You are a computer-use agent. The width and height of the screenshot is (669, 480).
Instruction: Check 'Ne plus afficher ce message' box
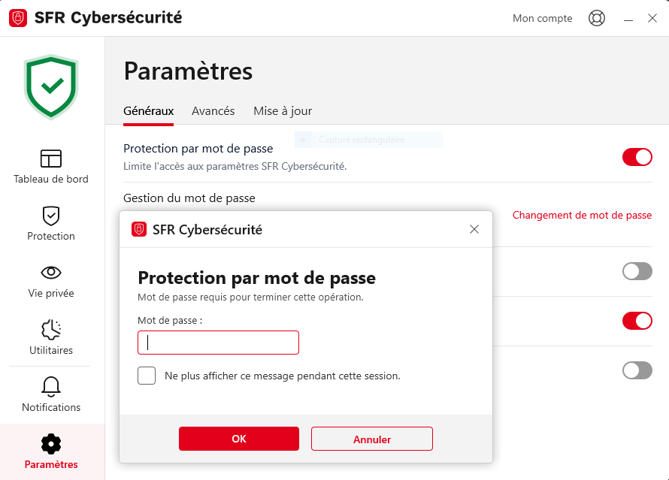click(x=147, y=376)
